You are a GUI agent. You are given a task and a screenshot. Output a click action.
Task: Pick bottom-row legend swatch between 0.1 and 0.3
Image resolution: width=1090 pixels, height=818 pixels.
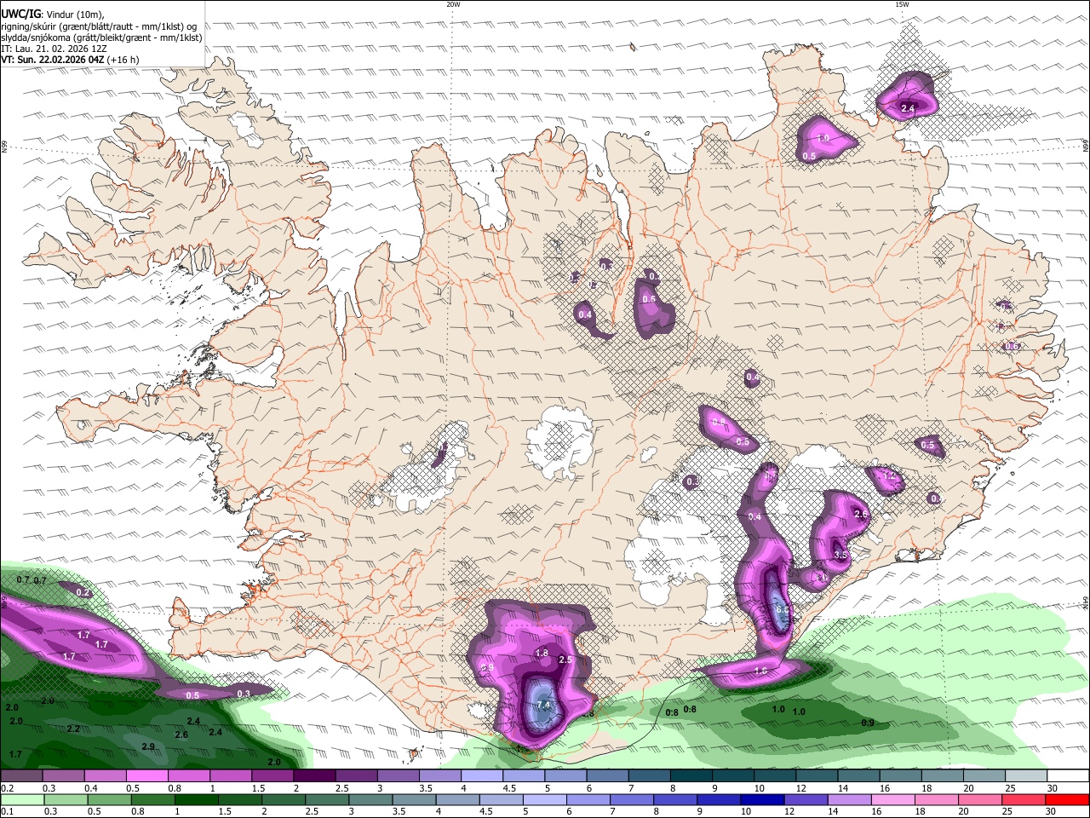[21, 800]
